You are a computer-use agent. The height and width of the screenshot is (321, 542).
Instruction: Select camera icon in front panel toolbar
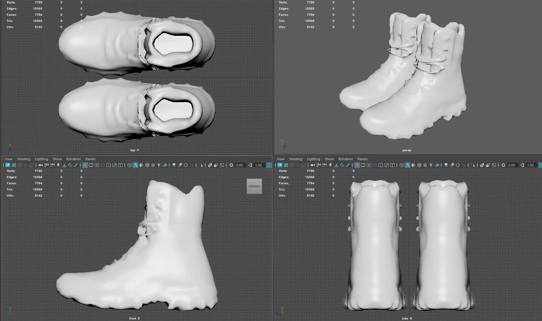click(40, 165)
